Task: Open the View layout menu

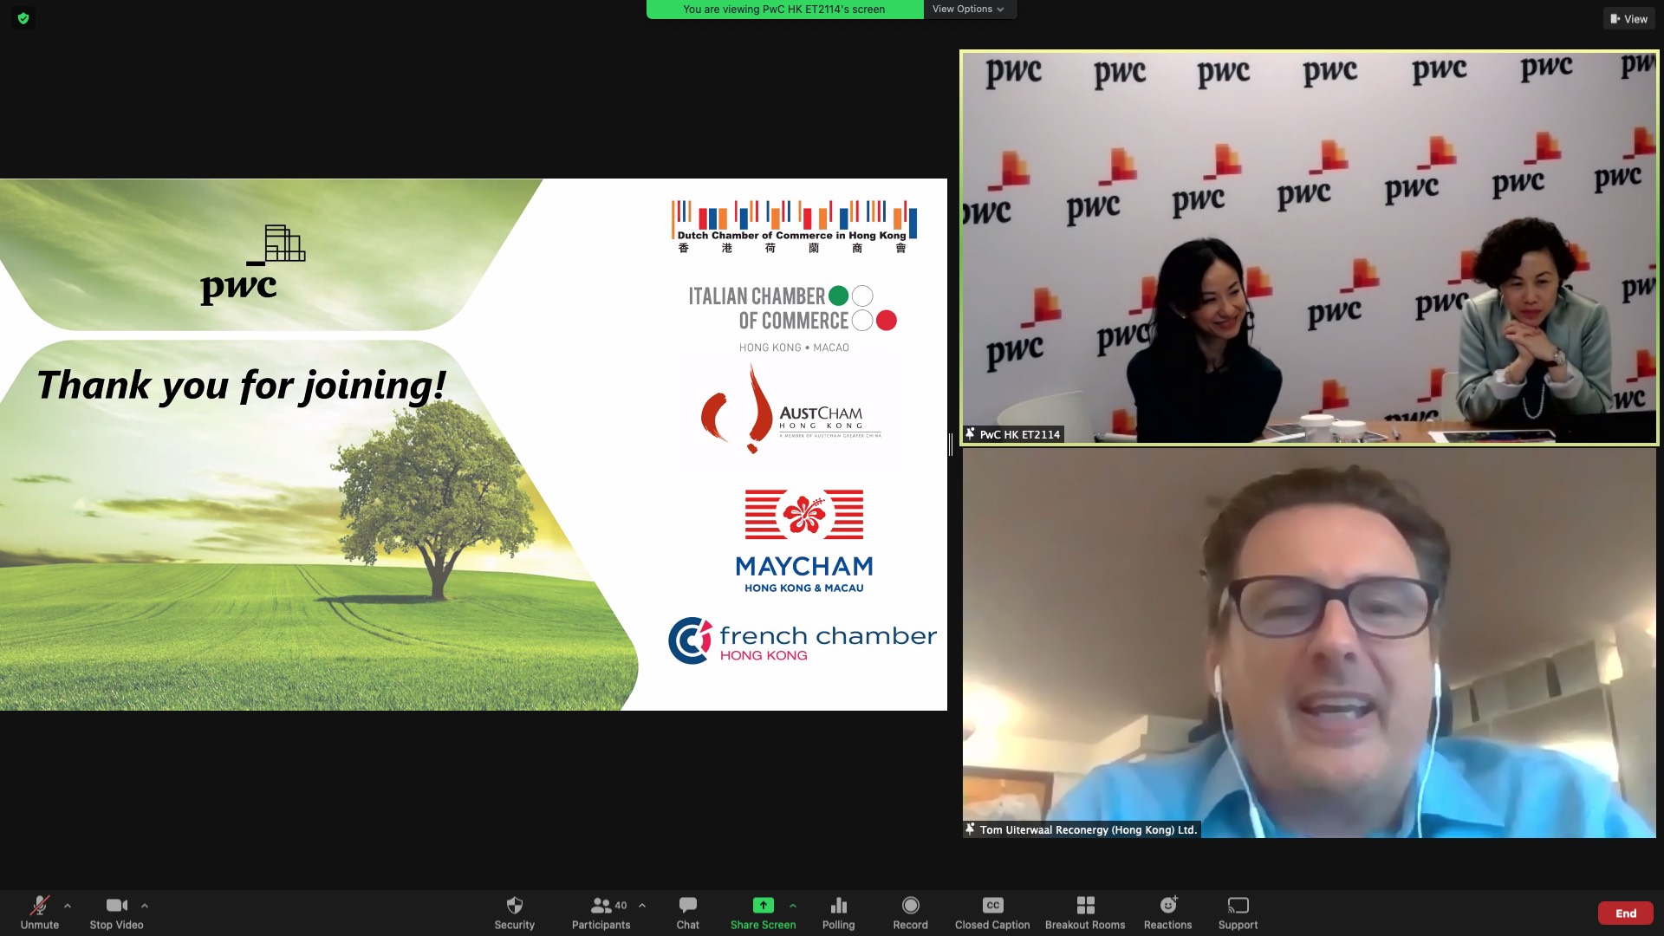Action: [x=1628, y=19]
